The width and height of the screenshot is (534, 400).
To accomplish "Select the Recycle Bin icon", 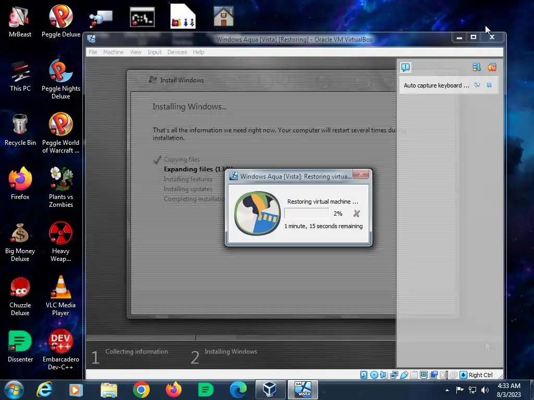I will tap(20, 130).
